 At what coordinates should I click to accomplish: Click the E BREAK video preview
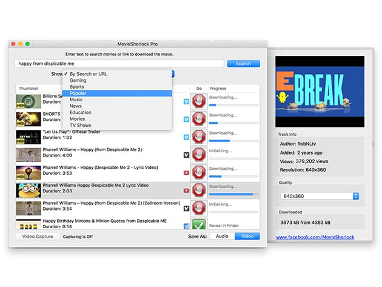click(x=320, y=92)
